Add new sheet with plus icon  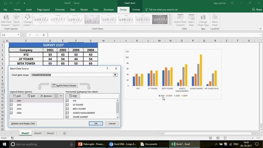click(65, 133)
